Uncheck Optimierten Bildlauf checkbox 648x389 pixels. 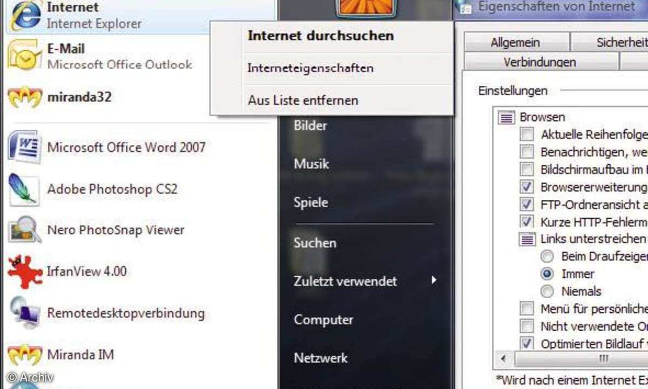pos(526,343)
